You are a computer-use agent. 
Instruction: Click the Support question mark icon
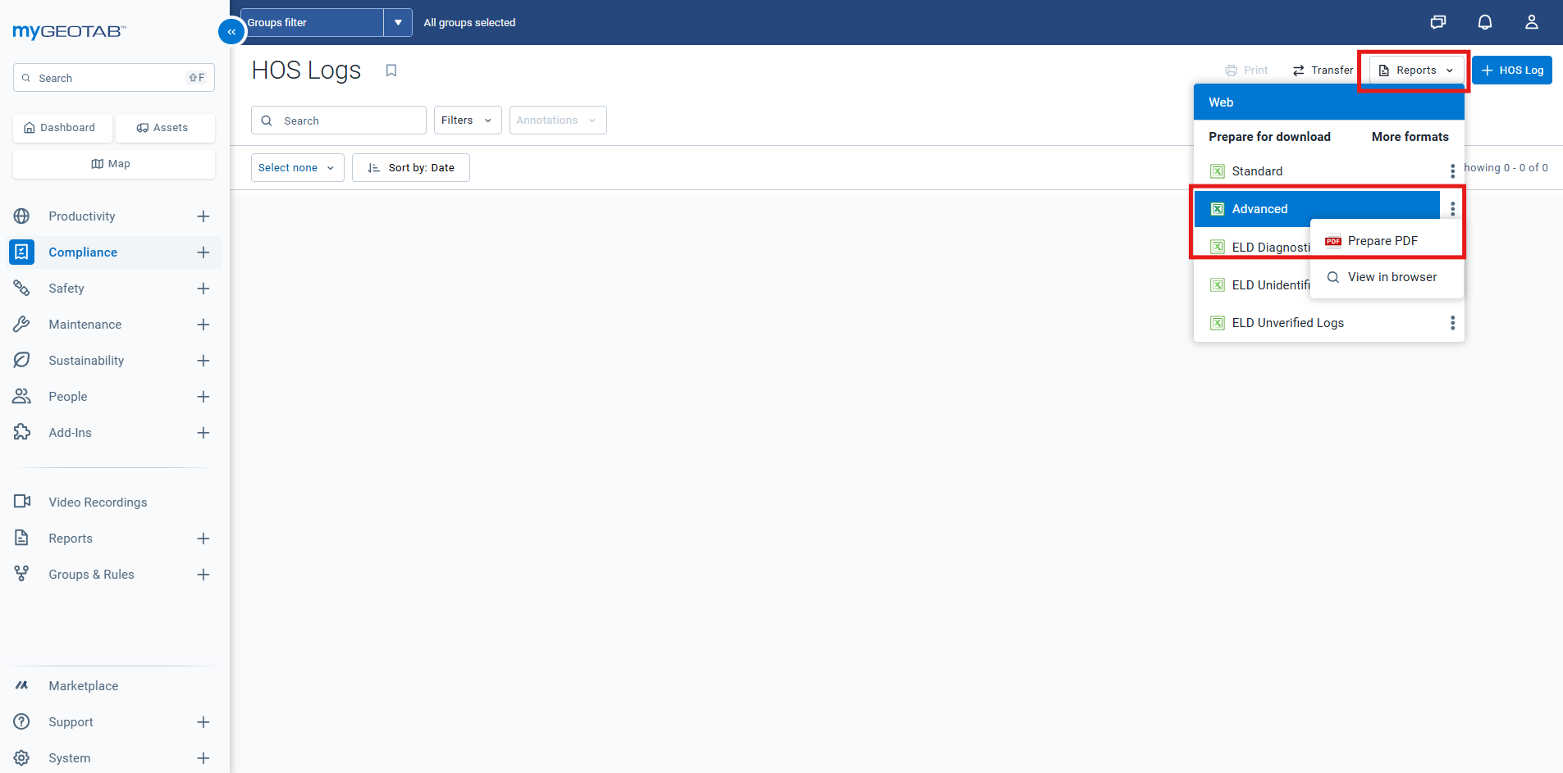click(22, 721)
